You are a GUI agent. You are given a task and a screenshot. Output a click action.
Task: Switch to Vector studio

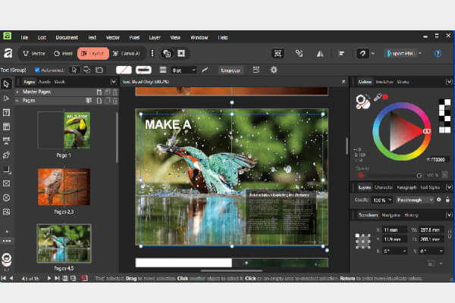click(34, 53)
